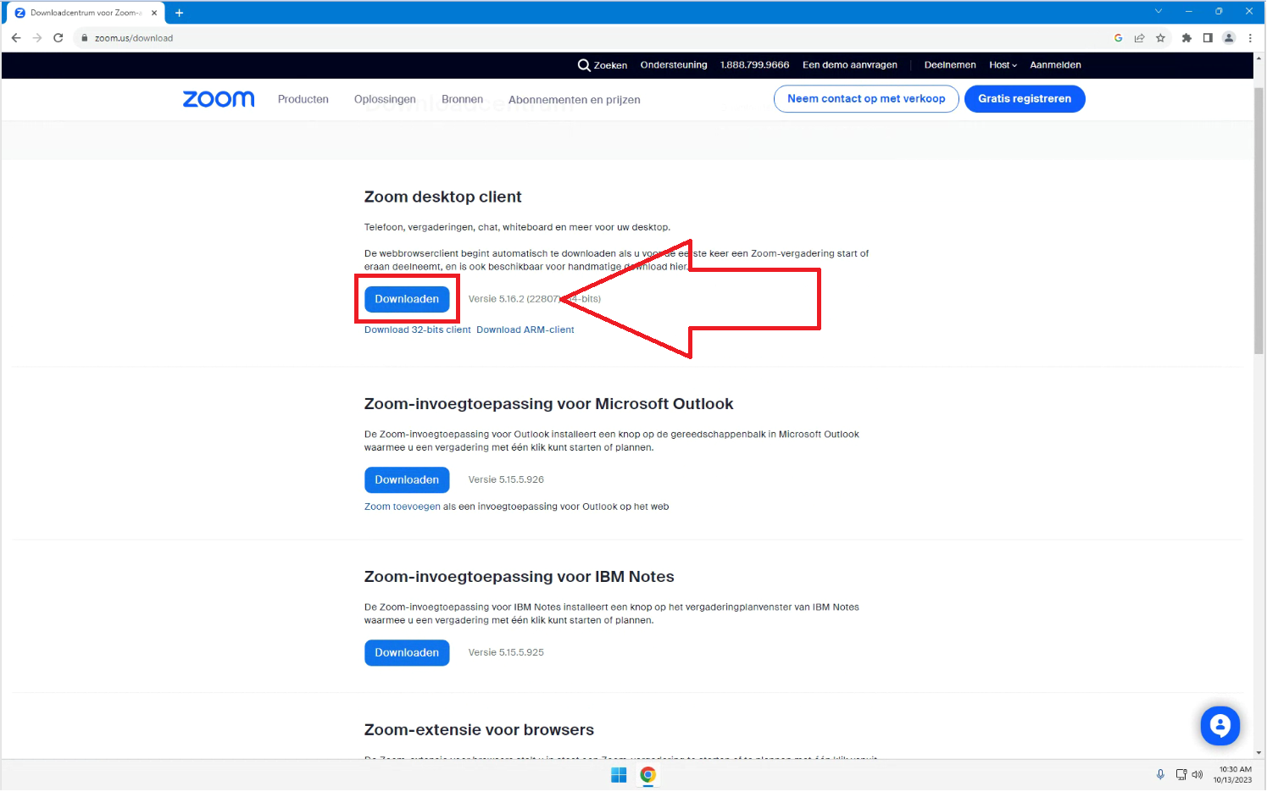
Task: Click the Zoom logo in the header
Action: [x=219, y=99]
